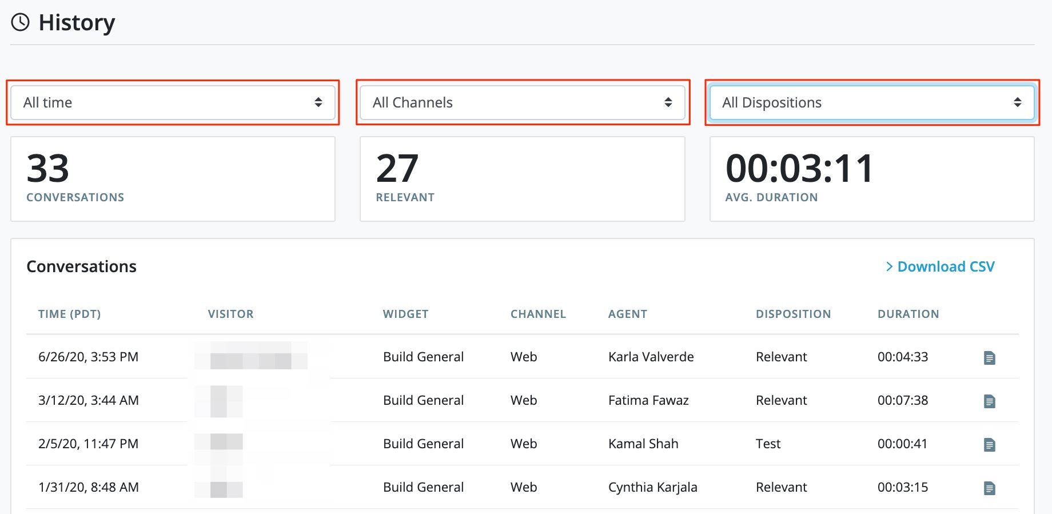Screen dimensions: 1052x514
Task: Open transcript icon for Karla Valverde row
Action: [x=989, y=358]
